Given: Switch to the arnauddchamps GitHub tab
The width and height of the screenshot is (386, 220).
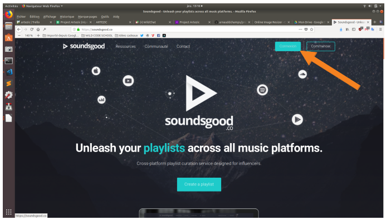Looking at the screenshot, I should click(232, 22).
